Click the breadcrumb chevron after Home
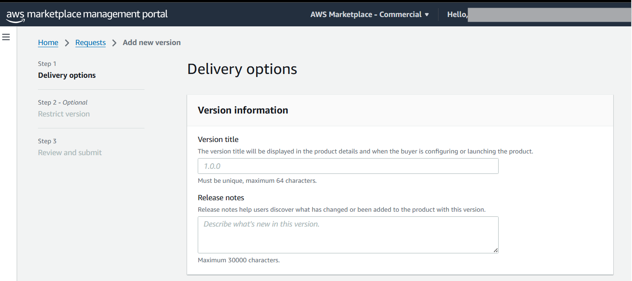632x281 pixels. click(67, 43)
